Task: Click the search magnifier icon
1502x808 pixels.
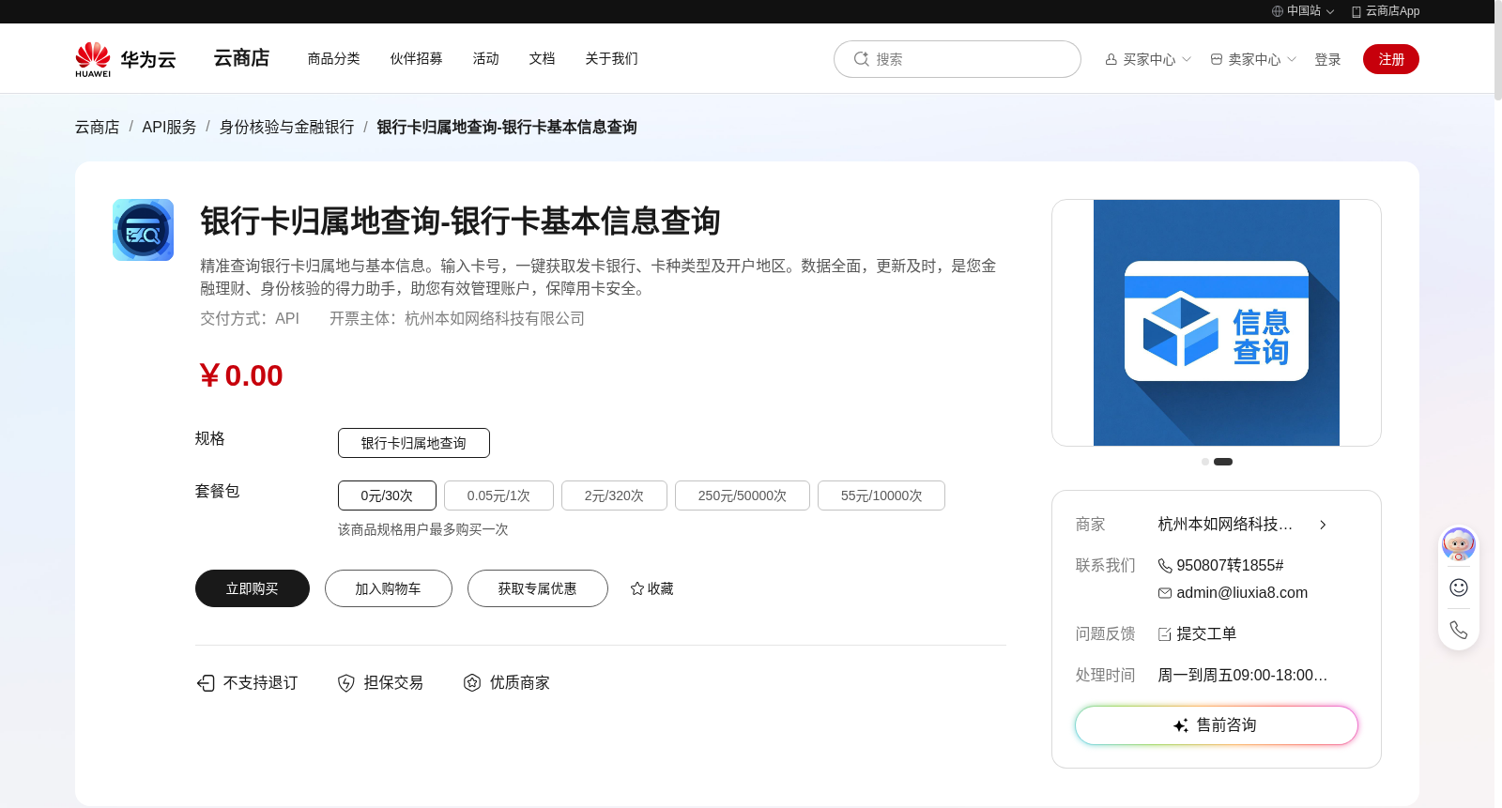Action: coord(862,59)
